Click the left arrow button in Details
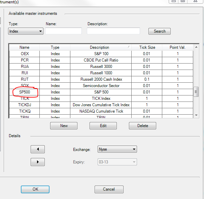This screenshot has width=204, height=199. click(38, 149)
